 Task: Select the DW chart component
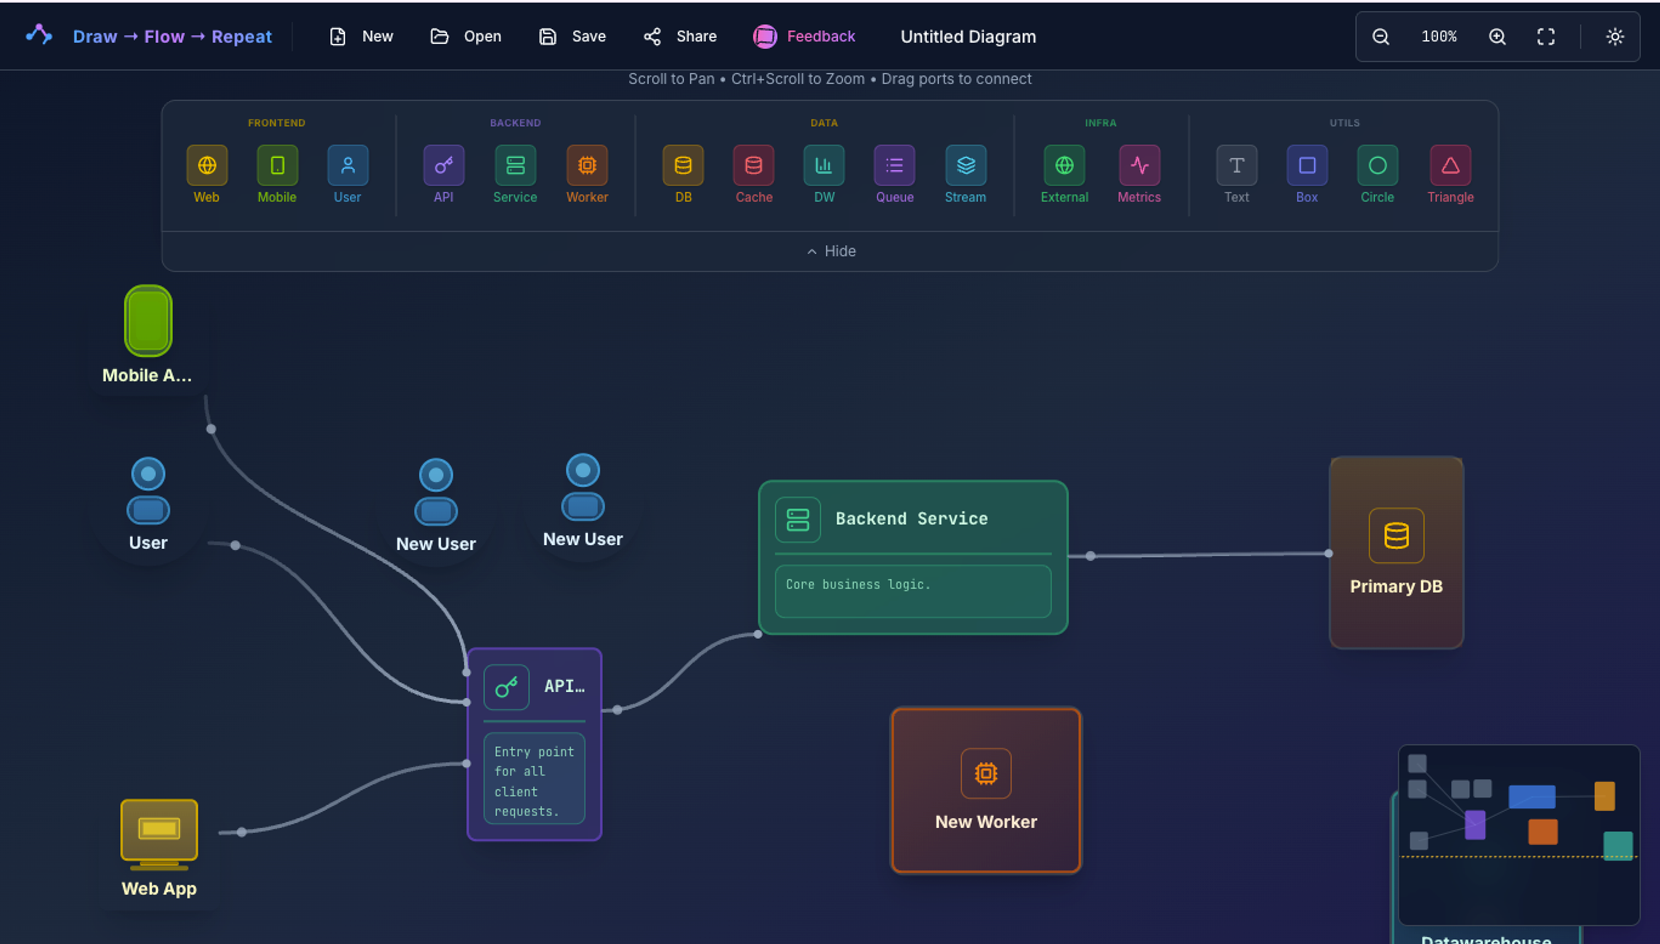click(824, 165)
